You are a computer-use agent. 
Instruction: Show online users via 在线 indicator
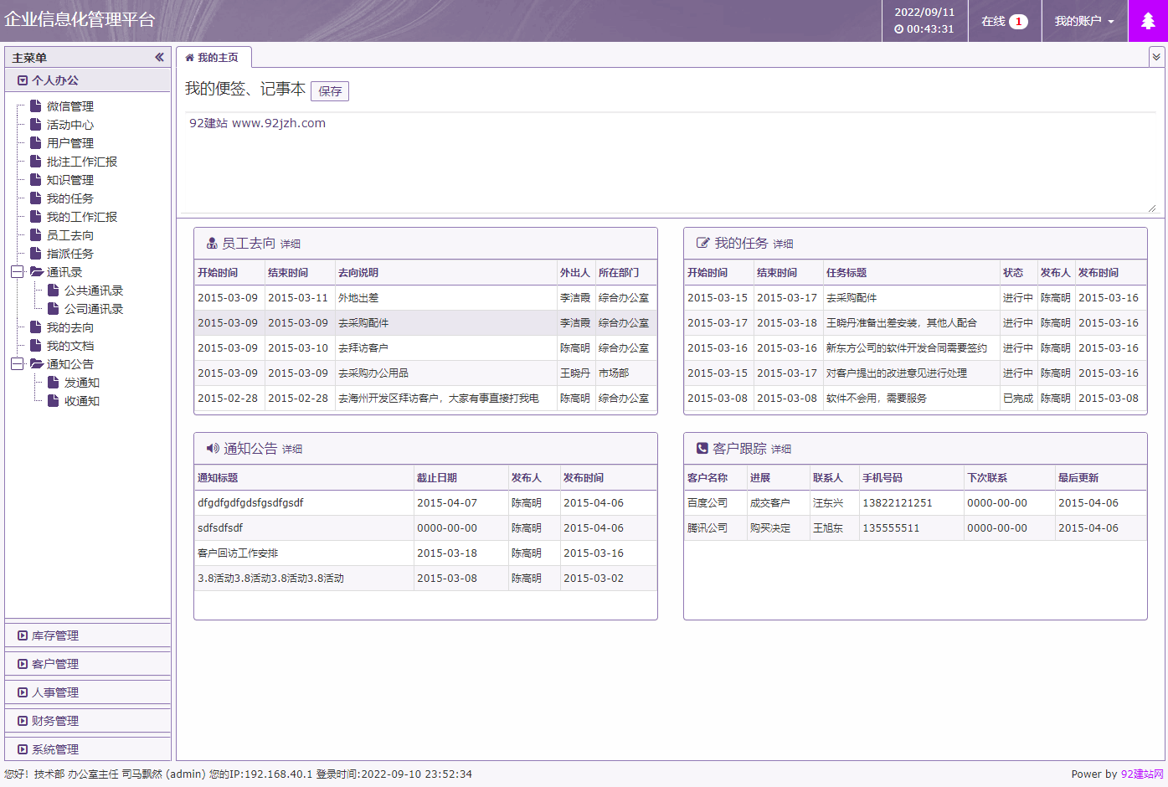pyautogui.click(x=1005, y=21)
